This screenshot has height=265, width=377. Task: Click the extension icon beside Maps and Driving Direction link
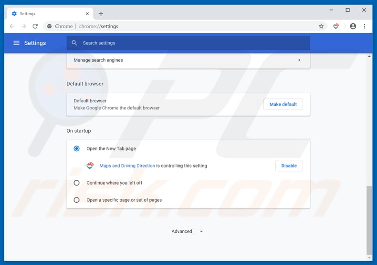pyautogui.click(x=90, y=166)
